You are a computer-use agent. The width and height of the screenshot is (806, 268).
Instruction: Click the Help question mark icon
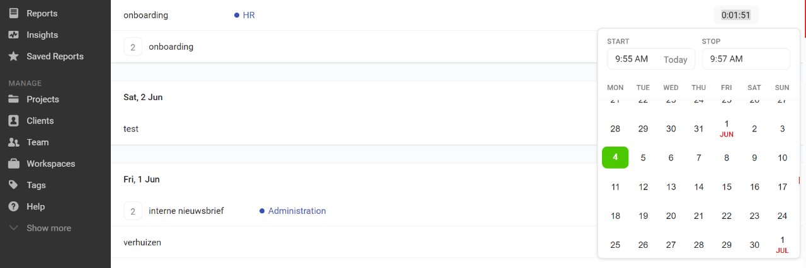click(13, 206)
